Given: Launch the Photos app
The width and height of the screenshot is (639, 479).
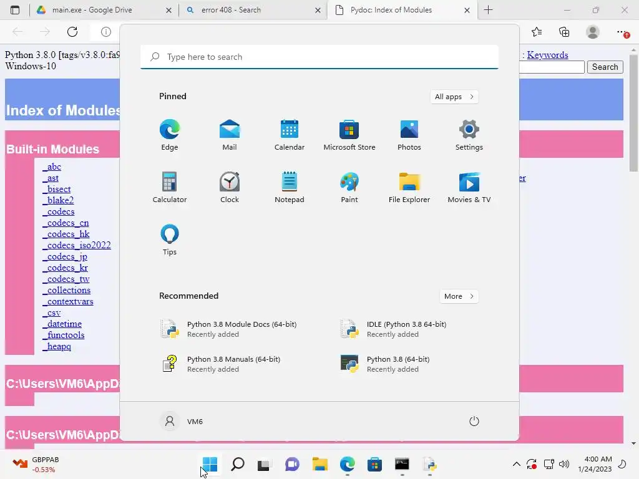Looking at the screenshot, I should pos(409,135).
